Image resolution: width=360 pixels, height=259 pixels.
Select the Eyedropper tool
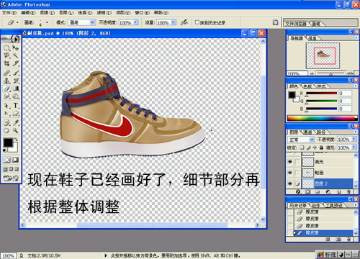[16, 123]
